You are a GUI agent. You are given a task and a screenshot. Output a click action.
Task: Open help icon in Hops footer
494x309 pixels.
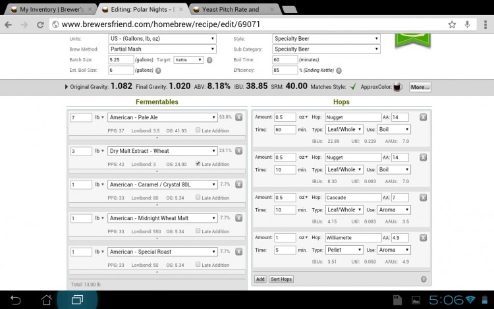tap(424, 279)
